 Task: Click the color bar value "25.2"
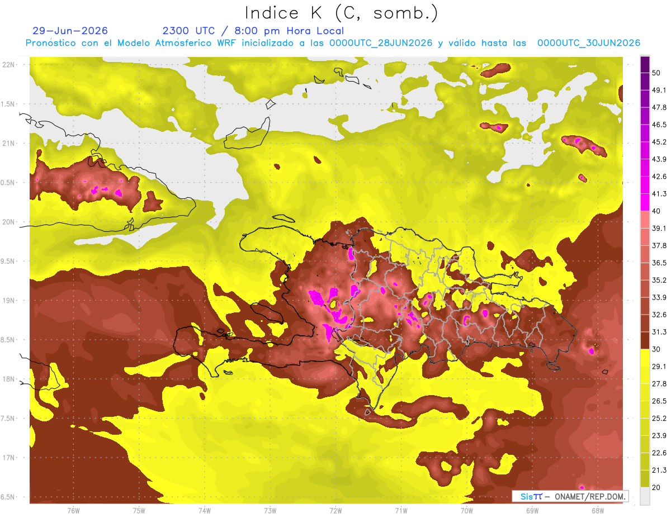tap(660, 418)
